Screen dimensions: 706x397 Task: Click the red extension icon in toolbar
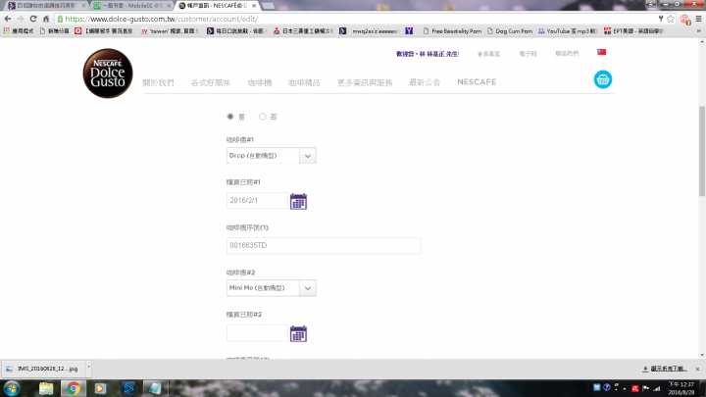685,20
